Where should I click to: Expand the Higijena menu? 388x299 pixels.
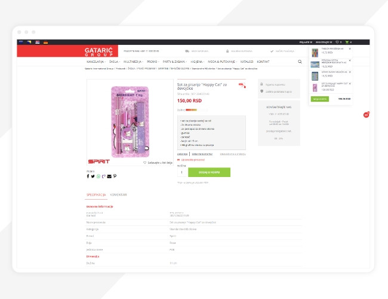197,62
